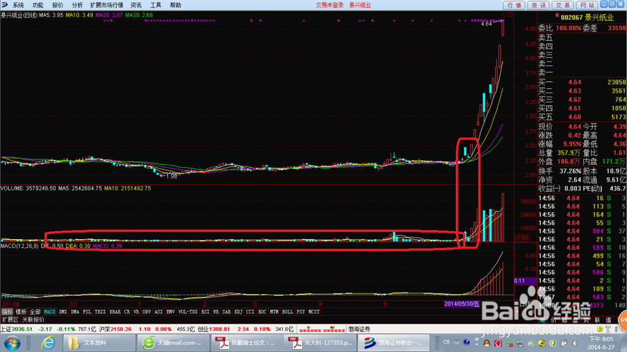The image size is (627, 352).
Task: Switch to the DMA indicator tab
Action: (x=75, y=312)
